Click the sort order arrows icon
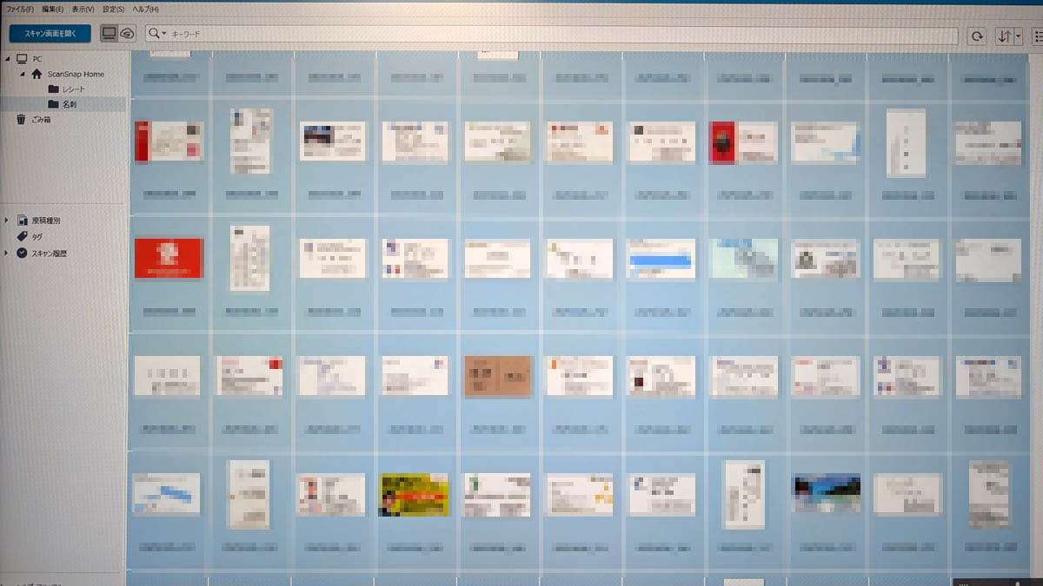The width and height of the screenshot is (1043, 586). (x=1004, y=36)
